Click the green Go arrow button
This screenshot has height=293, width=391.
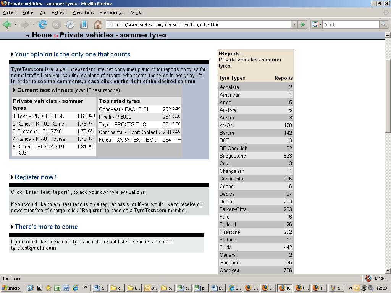click(x=303, y=25)
